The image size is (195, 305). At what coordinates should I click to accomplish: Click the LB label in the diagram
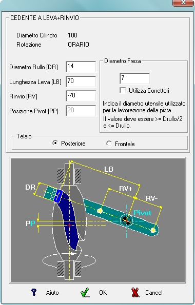click(x=109, y=169)
